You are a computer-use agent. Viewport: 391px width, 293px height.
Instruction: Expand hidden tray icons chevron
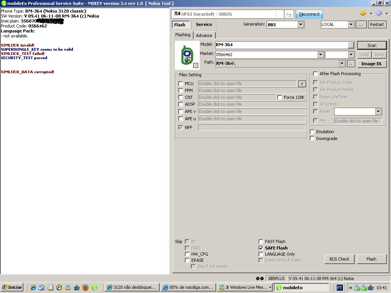351,288
